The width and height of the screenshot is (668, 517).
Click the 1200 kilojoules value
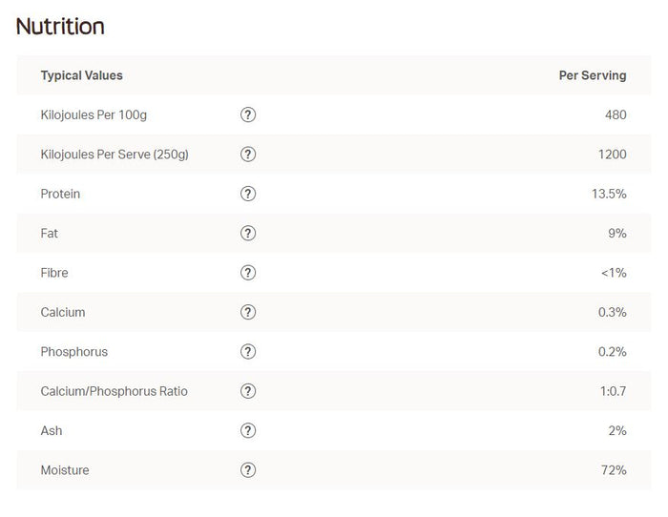pyautogui.click(x=613, y=155)
